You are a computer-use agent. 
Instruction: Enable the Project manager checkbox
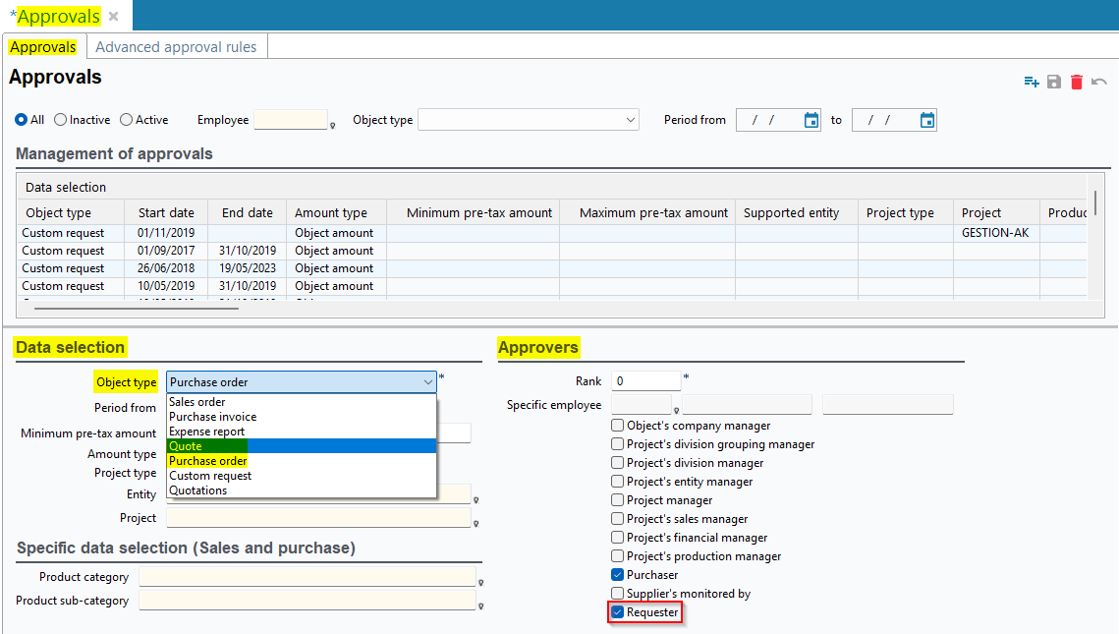click(x=617, y=500)
